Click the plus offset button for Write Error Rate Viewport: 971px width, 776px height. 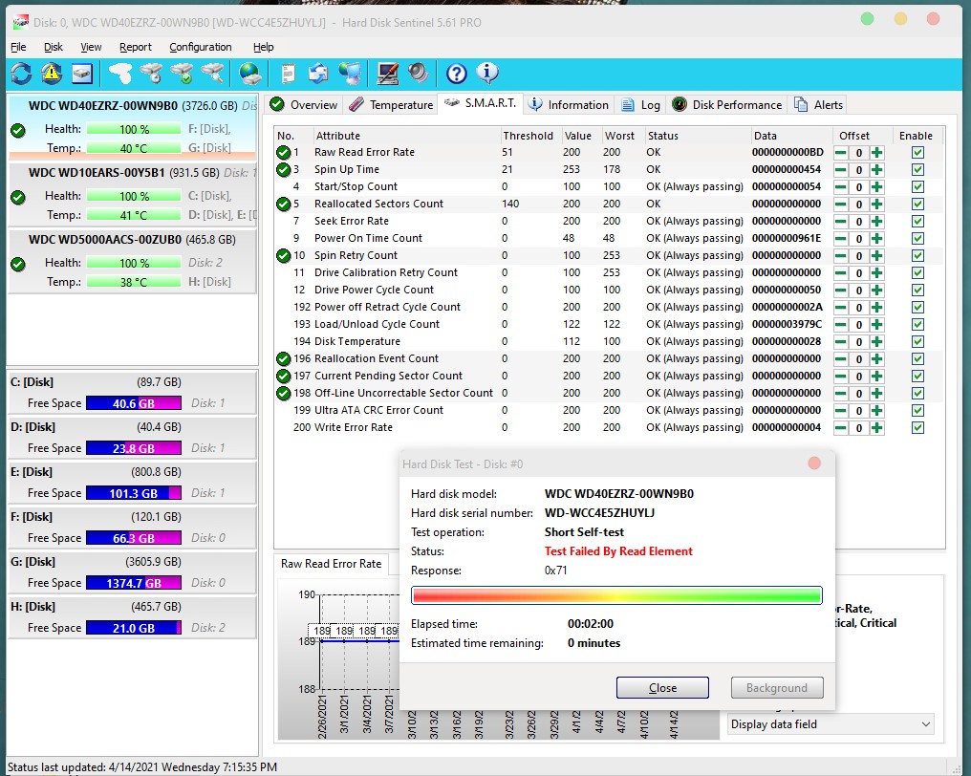(x=876, y=427)
